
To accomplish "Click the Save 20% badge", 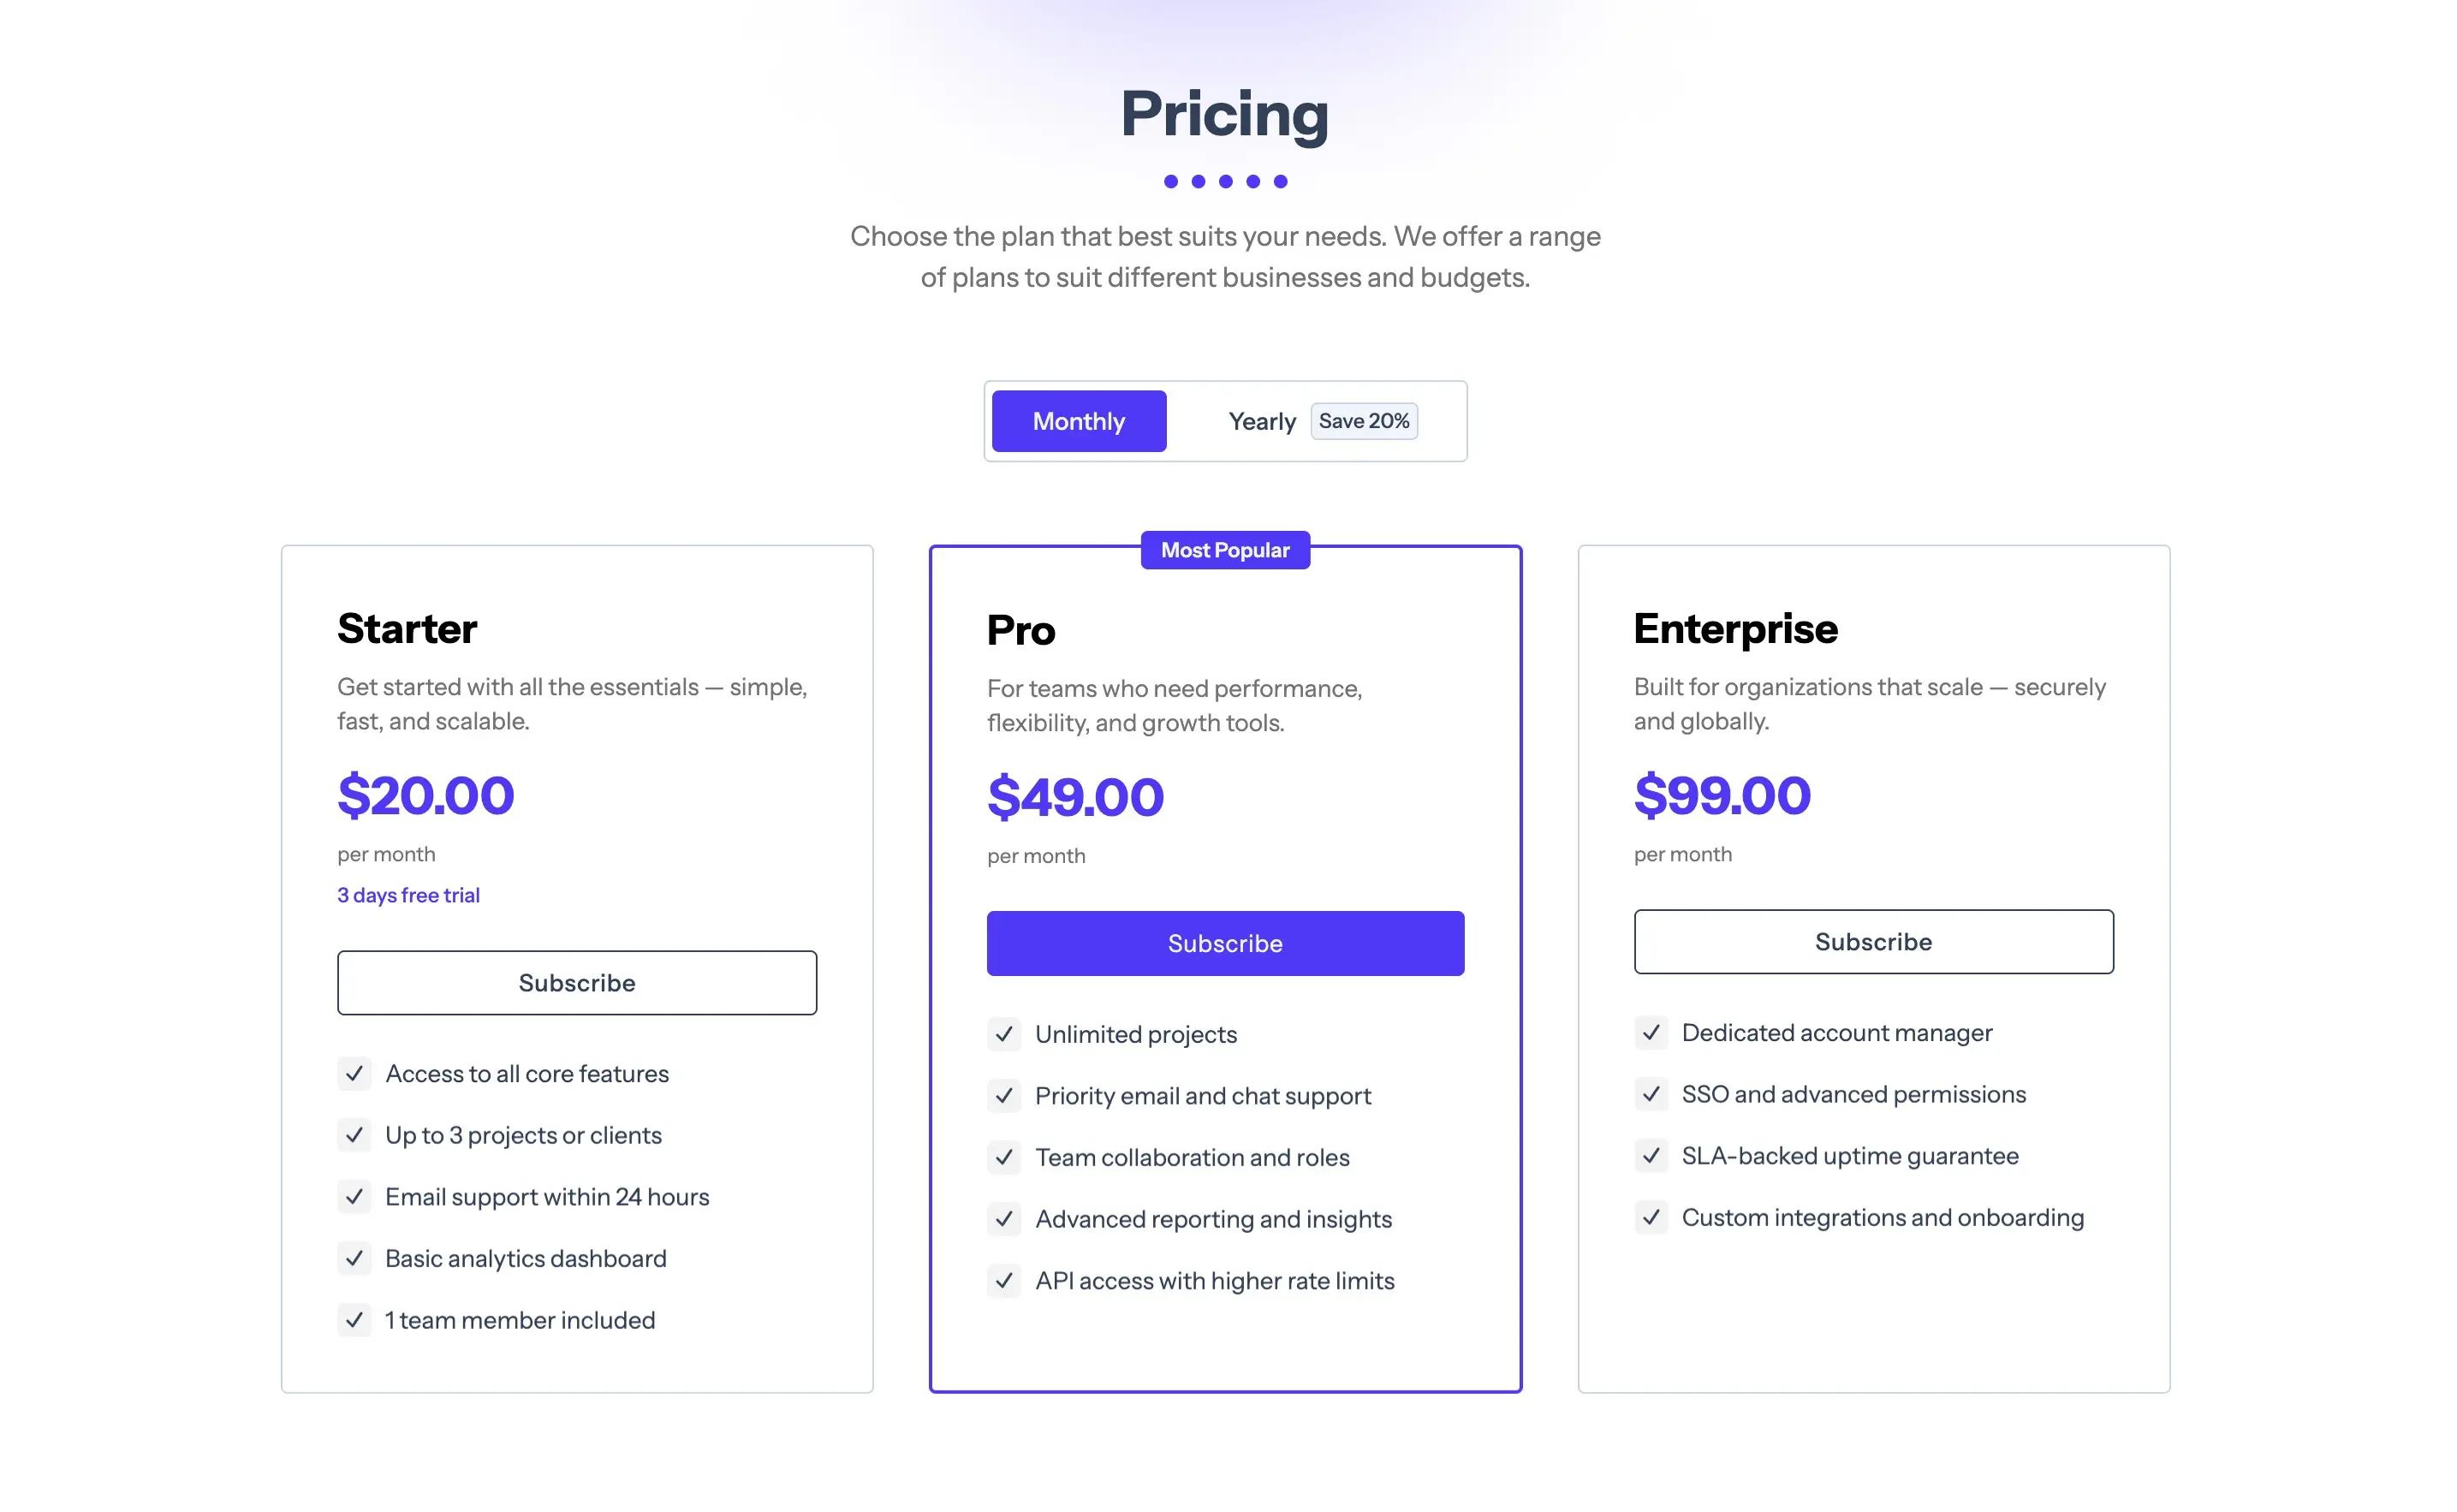I will tap(1365, 421).
